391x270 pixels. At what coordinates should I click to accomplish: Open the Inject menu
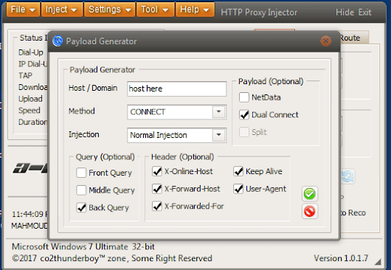pyautogui.click(x=61, y=10)
